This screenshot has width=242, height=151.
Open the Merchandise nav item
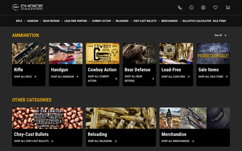click(169, 21)
